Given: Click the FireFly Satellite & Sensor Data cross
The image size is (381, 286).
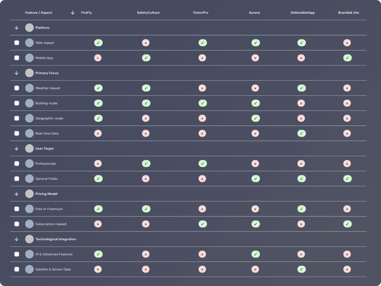Looking at the screenshot, I should tap(98, 270).
